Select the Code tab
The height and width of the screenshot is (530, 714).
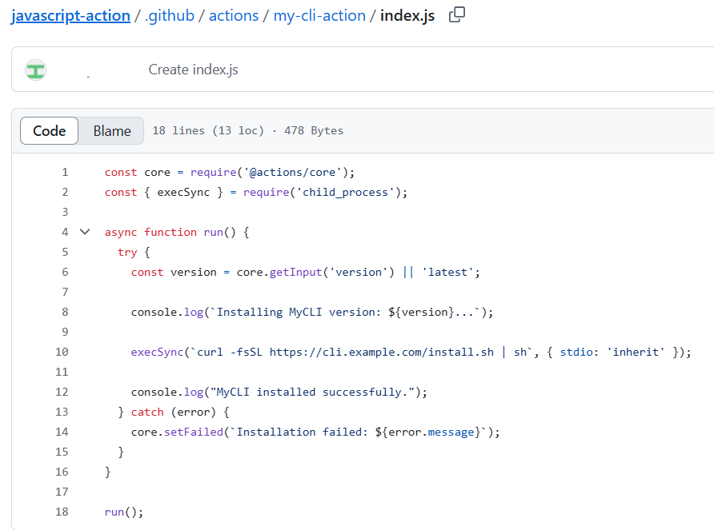point(49,130)
